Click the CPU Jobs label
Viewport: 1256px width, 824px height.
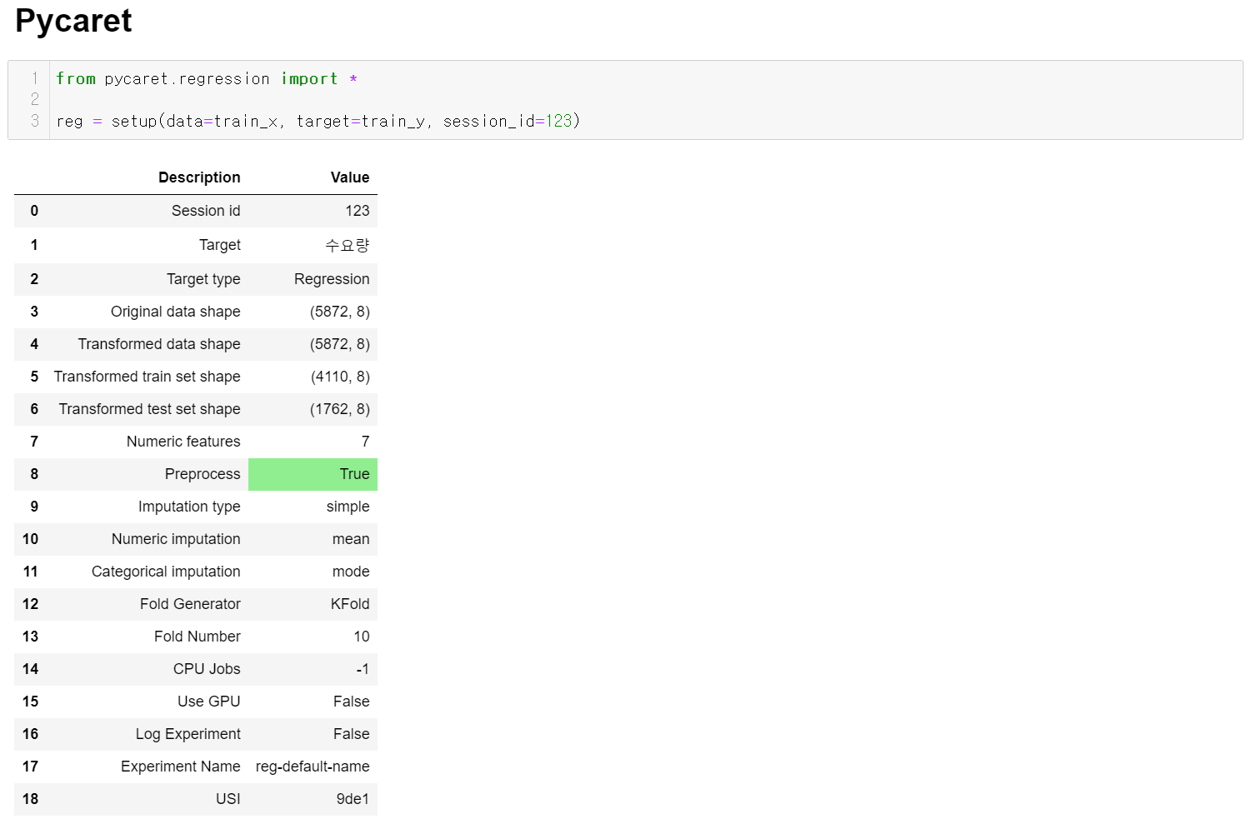tap(207, 669)
